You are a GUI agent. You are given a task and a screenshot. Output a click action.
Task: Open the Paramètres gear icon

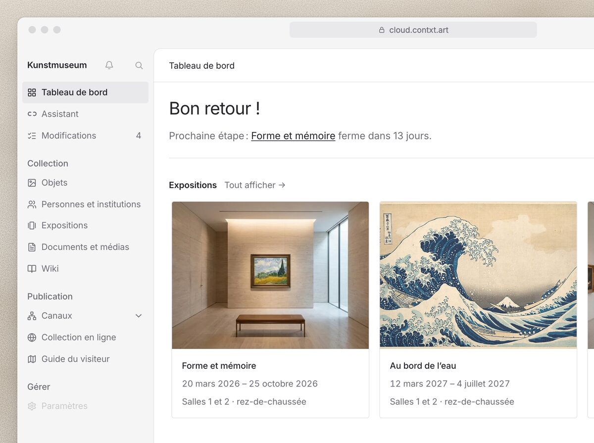[32, 406]
